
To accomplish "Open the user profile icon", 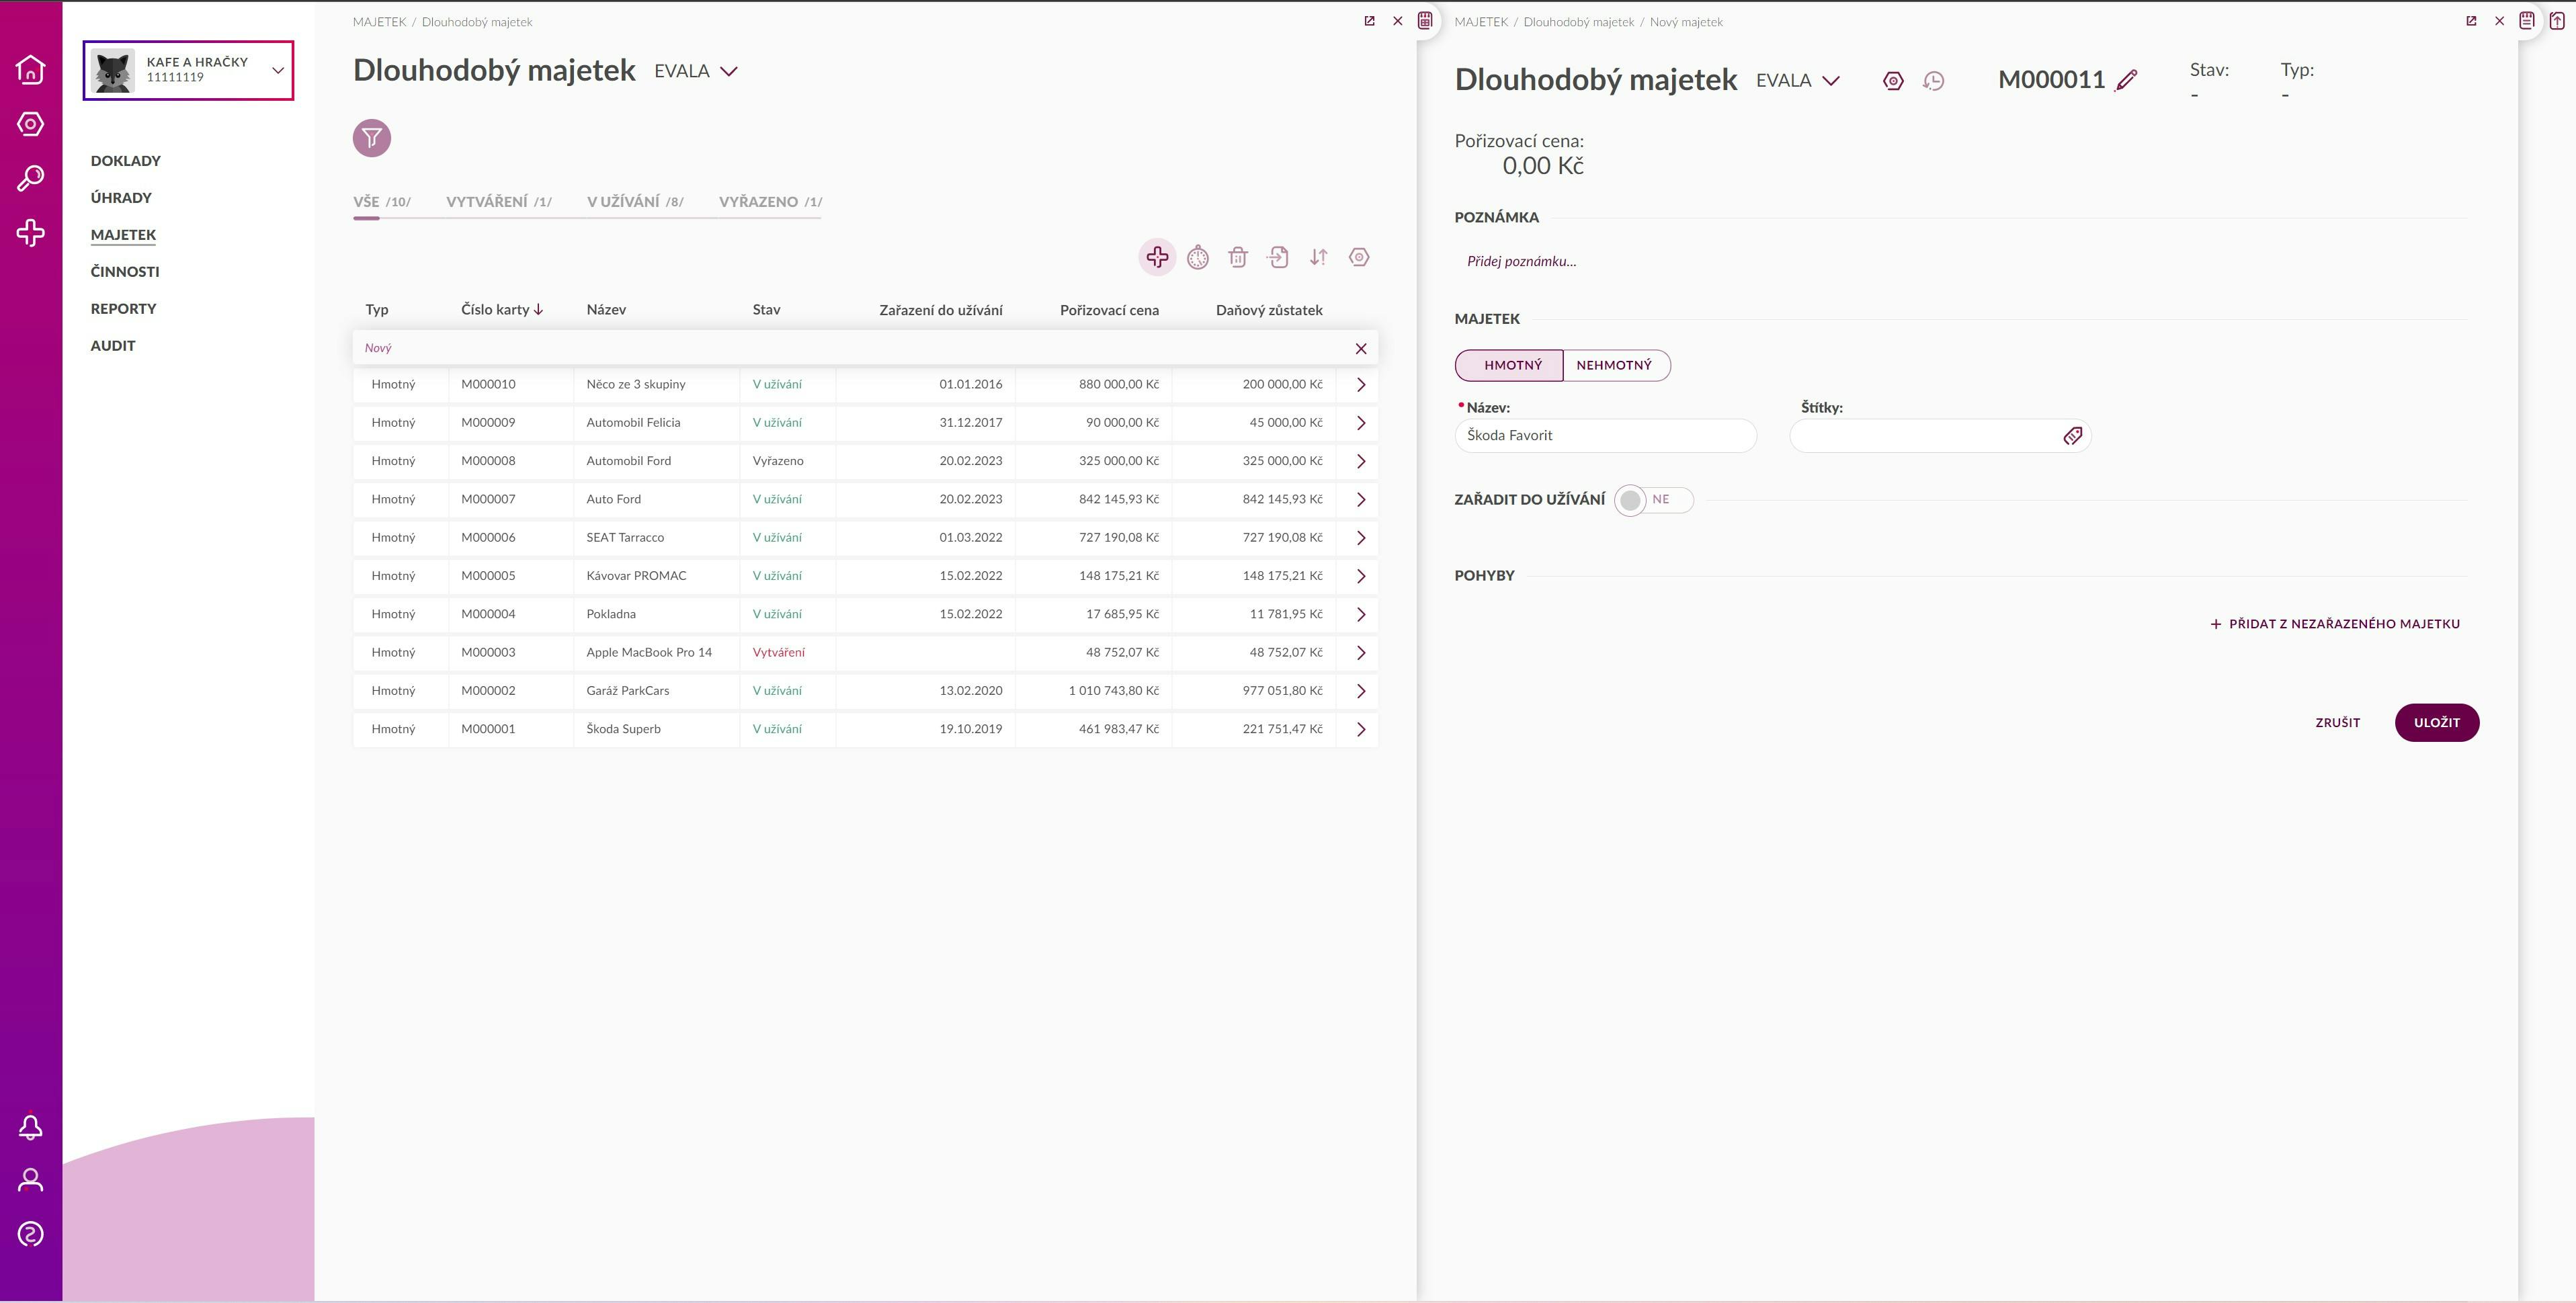I will pyautogui.click(x=31, y=1180).
